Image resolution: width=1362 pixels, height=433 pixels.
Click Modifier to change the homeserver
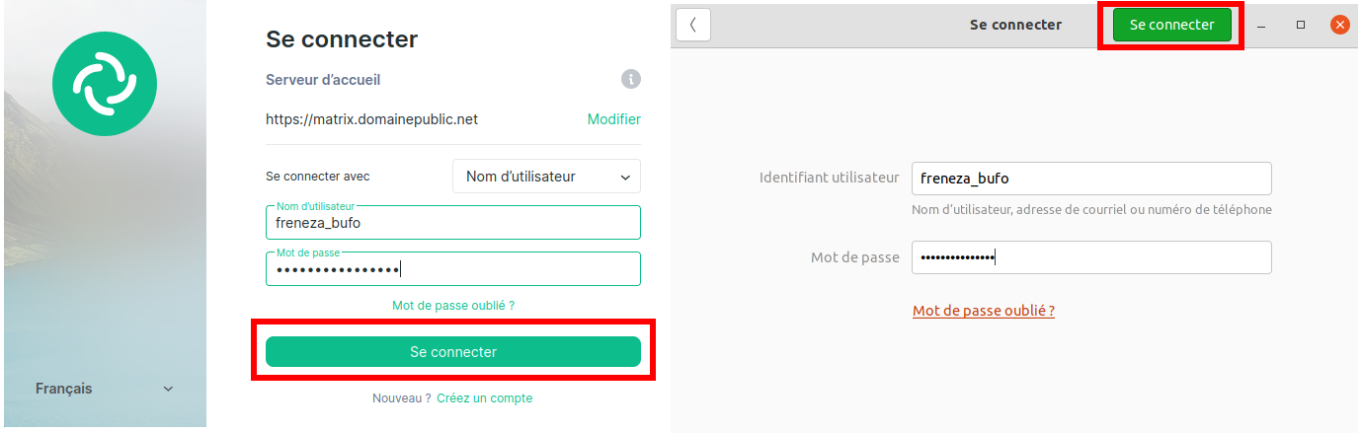pos(613,119)
